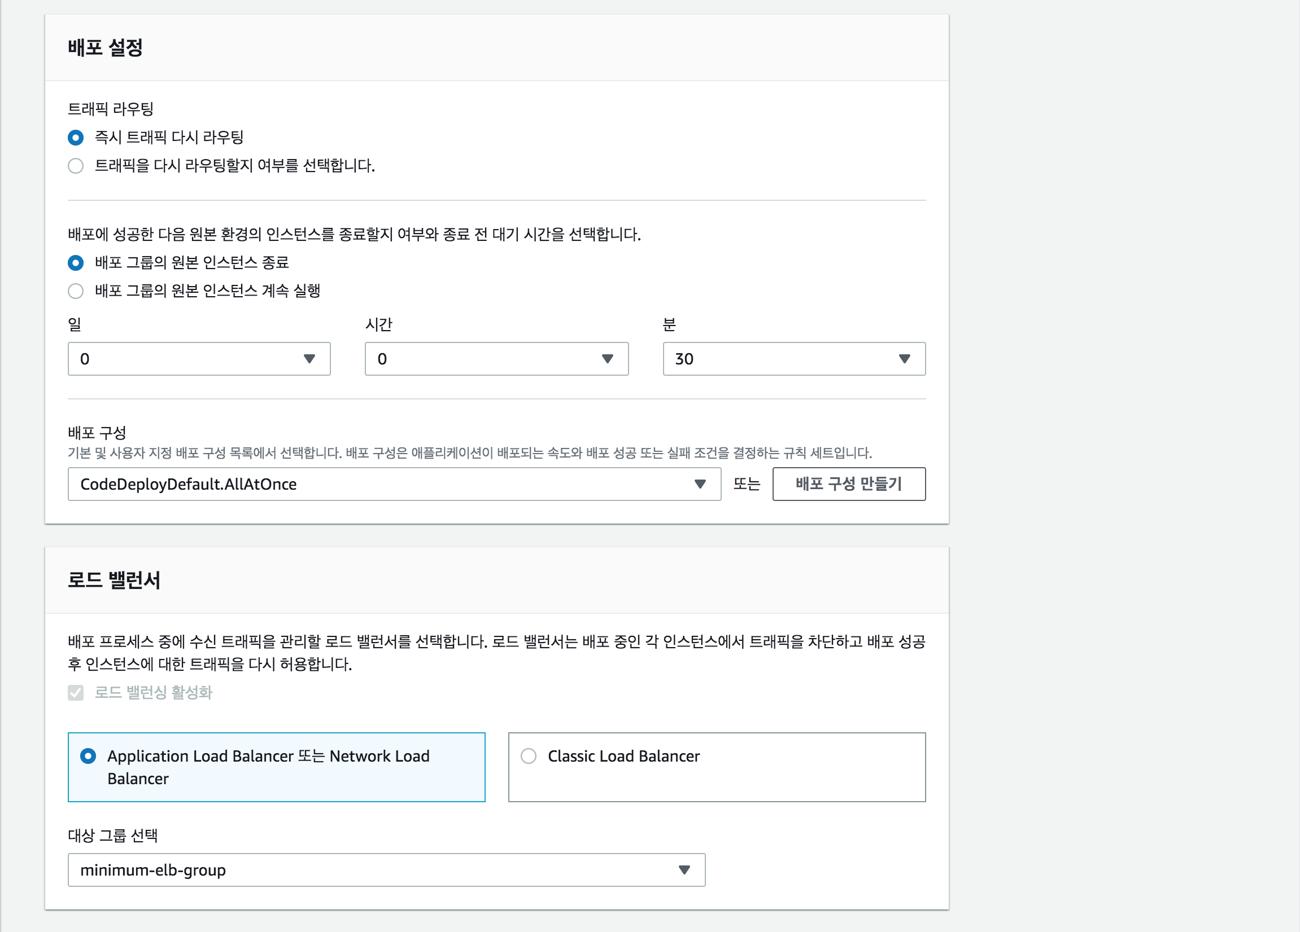Toggle the 로드 밸런싱 활성화 checkbox

[x=76, y=693]
